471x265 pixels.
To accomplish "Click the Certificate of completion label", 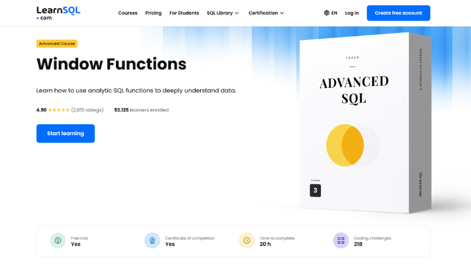I will [x=190, y=238].
